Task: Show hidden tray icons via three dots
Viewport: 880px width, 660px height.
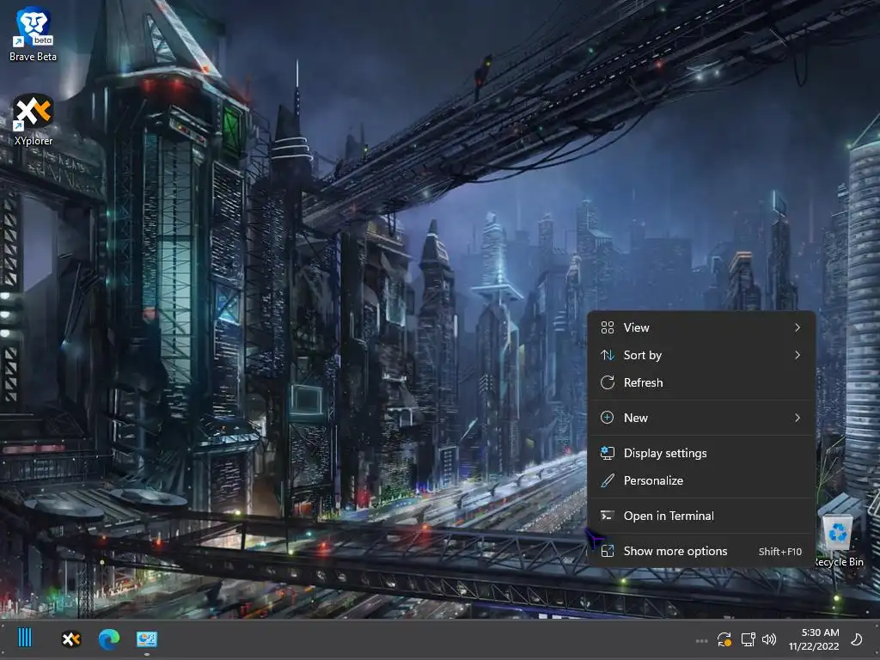Action: (701, 640)
